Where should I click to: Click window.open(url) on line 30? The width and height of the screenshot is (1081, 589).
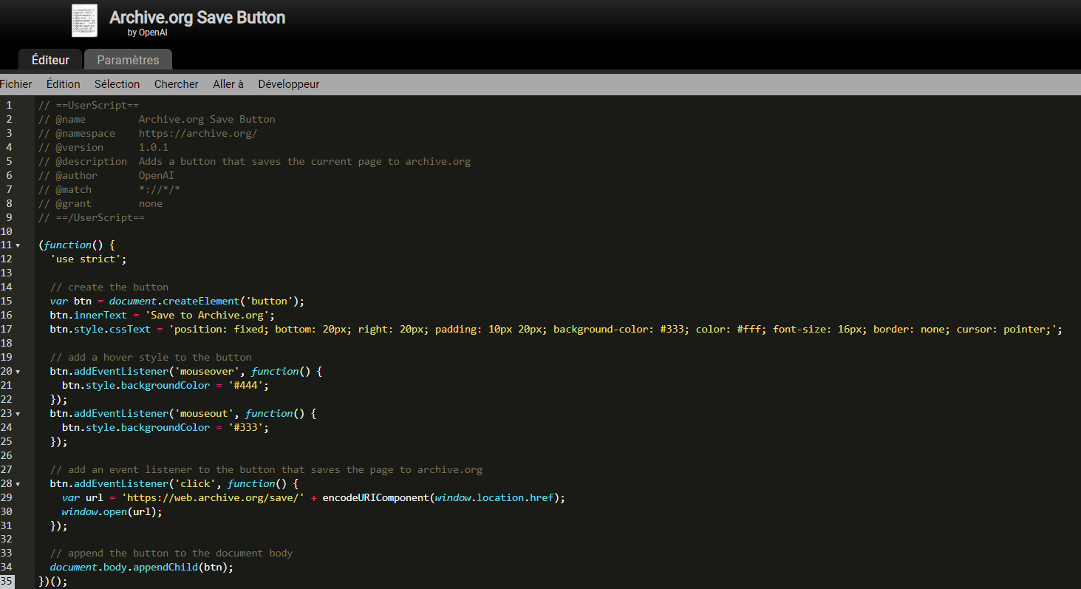112,511
